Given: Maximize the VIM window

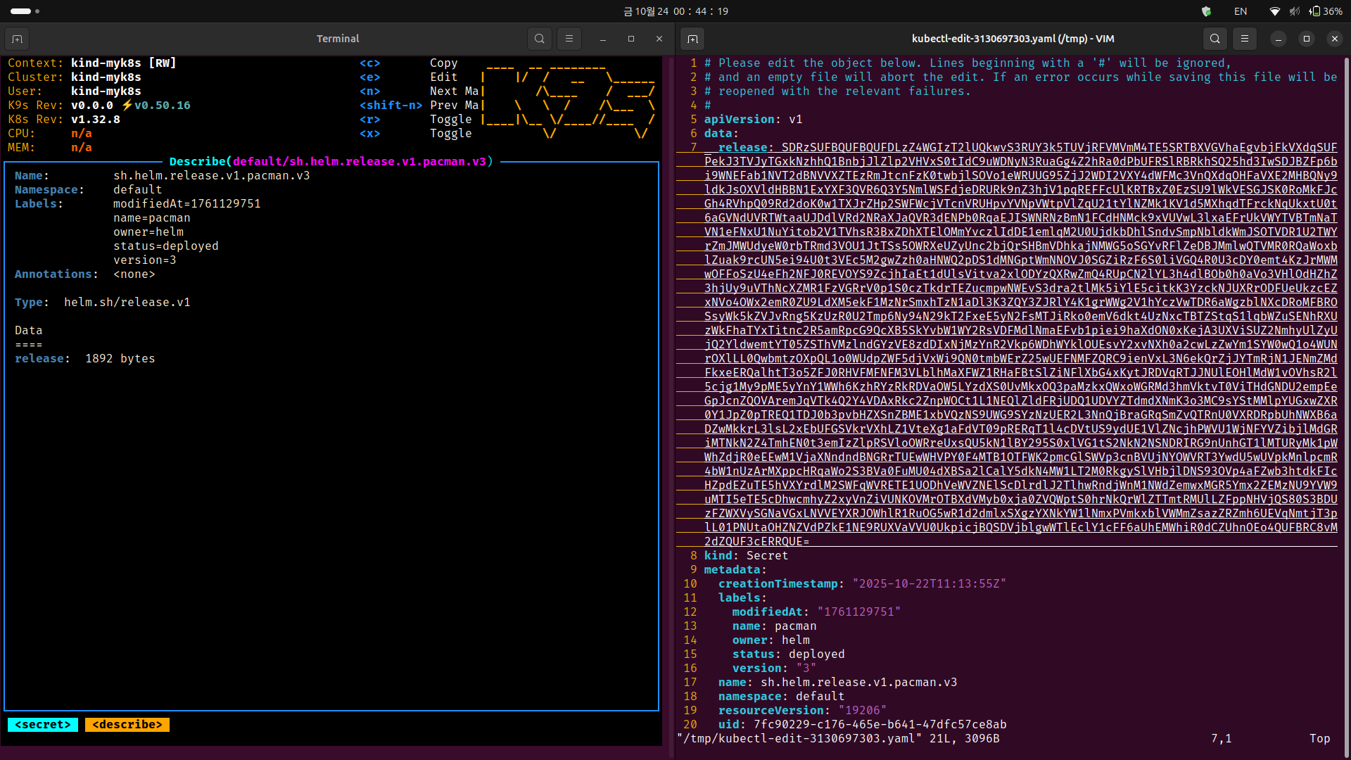Looking at the screenshot, I should pos(1307,39).
